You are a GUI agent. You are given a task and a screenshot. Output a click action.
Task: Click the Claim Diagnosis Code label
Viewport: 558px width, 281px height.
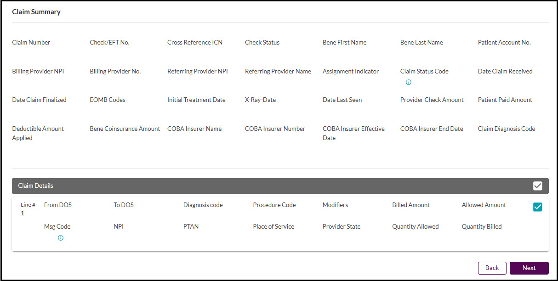(x=506, y=129)
